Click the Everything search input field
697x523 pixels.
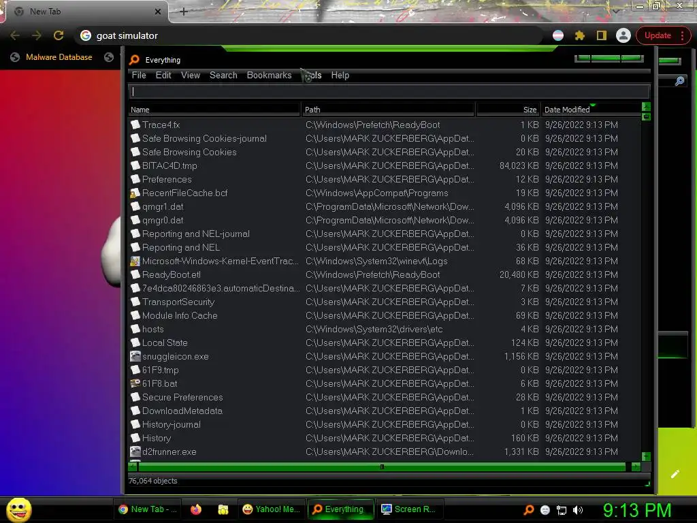coord(389,92)
